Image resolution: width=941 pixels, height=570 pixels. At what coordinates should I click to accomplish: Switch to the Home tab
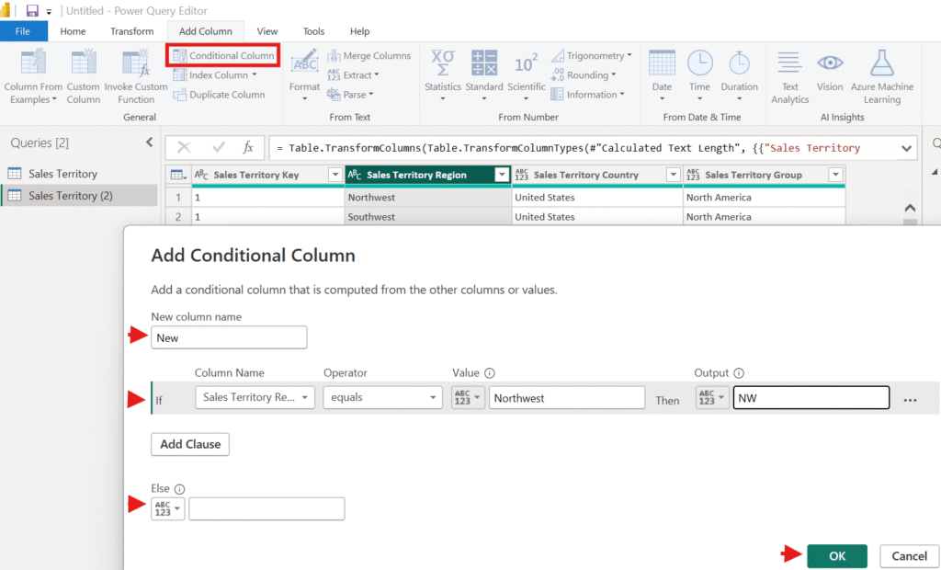coord(73,31)
